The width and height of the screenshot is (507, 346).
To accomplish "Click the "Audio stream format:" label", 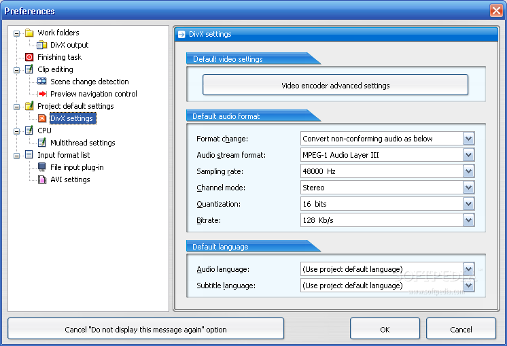I will [231, 155].
